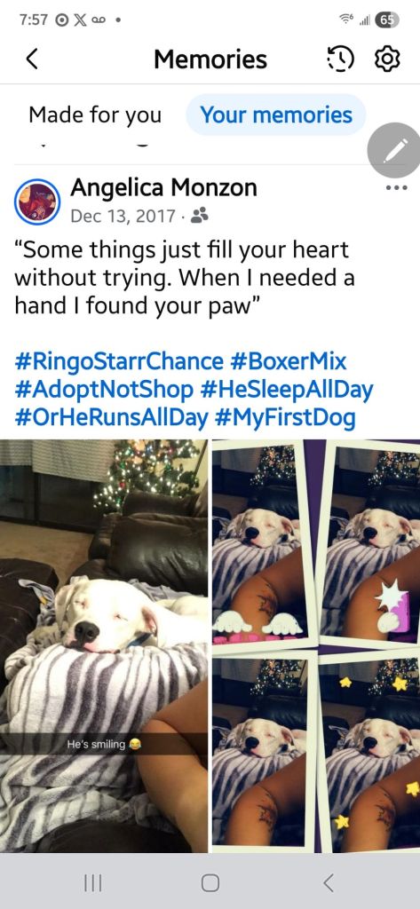The image size is (420, 909).
Task: Tap Angelica Monzon's profile picture
Action: click(37, 202)
